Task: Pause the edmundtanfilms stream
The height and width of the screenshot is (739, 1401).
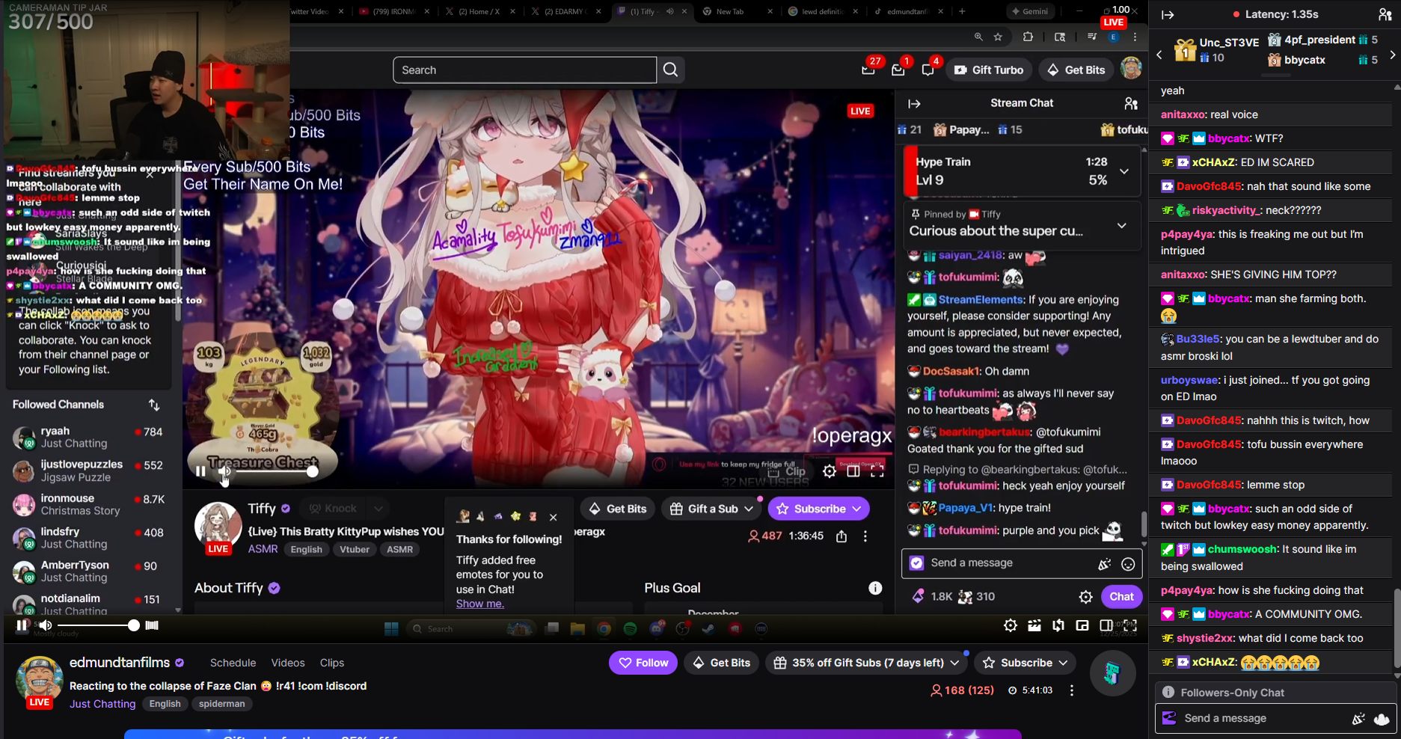Action: click(22, 625)
